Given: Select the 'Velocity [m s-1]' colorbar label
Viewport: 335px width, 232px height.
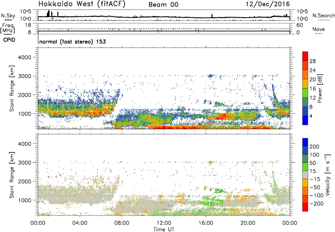Looking at the screenshot, I should point(327,175).
